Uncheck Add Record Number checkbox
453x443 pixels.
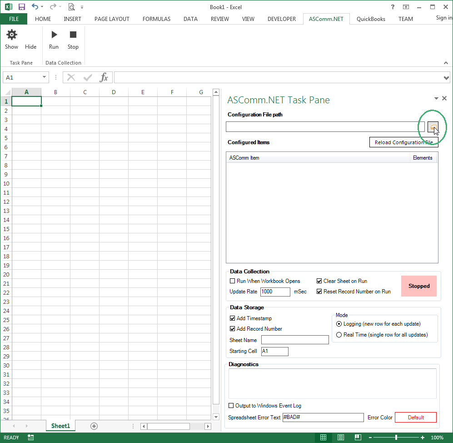(x=232, y=328)
